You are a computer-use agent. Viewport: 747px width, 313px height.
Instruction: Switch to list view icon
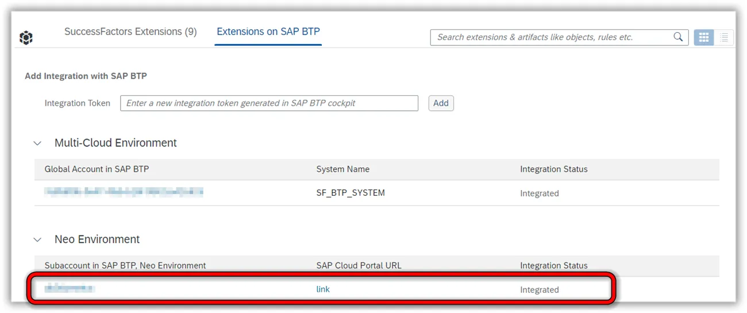(724, 37)
